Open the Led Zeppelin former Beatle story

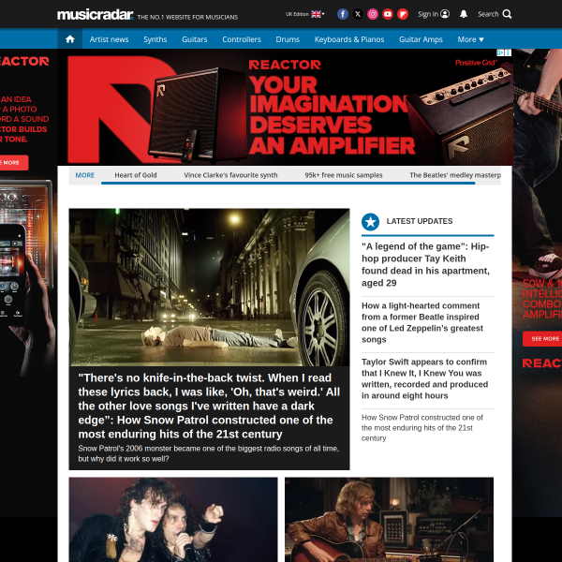point(422,322)
